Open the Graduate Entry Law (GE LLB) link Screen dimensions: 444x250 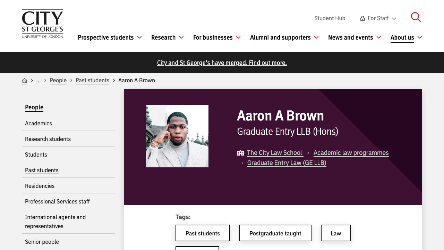click(x=287, y=162)
